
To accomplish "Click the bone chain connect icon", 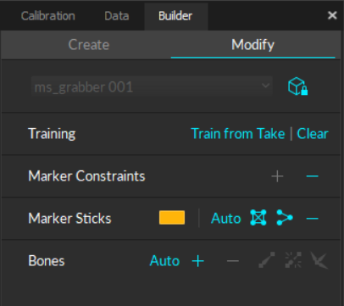I will click(267, 260).
